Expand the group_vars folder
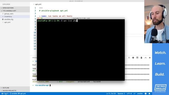 tap(15, 14)
